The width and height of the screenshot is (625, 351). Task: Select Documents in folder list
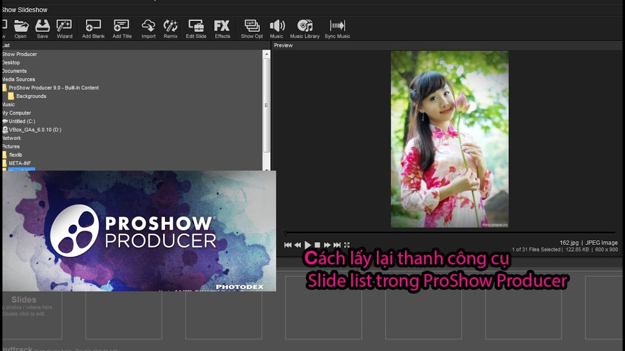coord(14,71)
